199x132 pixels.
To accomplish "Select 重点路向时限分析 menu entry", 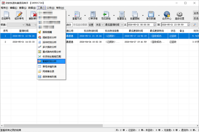I will pyautogui.click(x=51, y=52).
